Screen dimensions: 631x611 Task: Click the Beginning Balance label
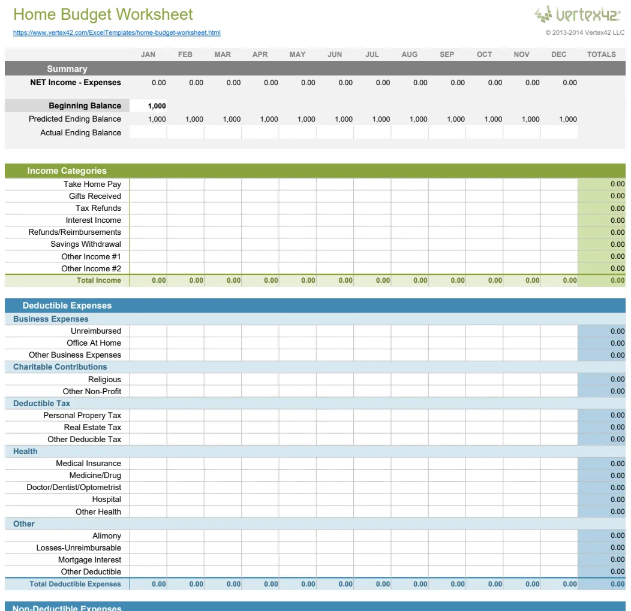tap(85, 105)
